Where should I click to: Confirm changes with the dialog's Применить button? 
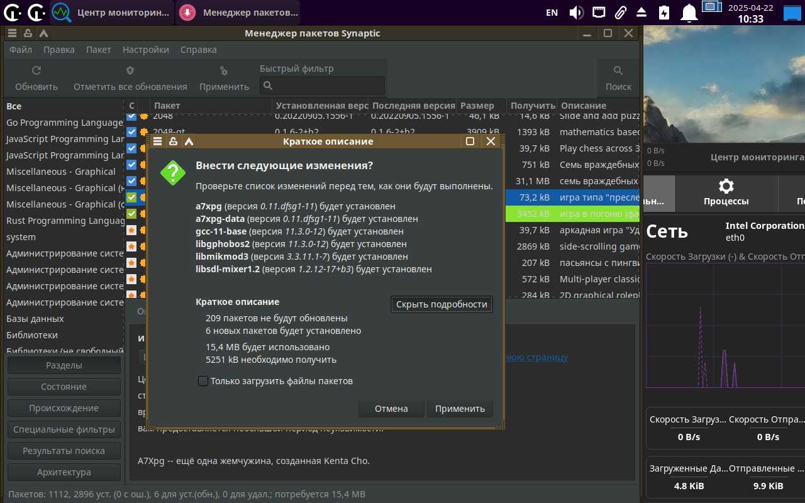click(x=460, y=409)
